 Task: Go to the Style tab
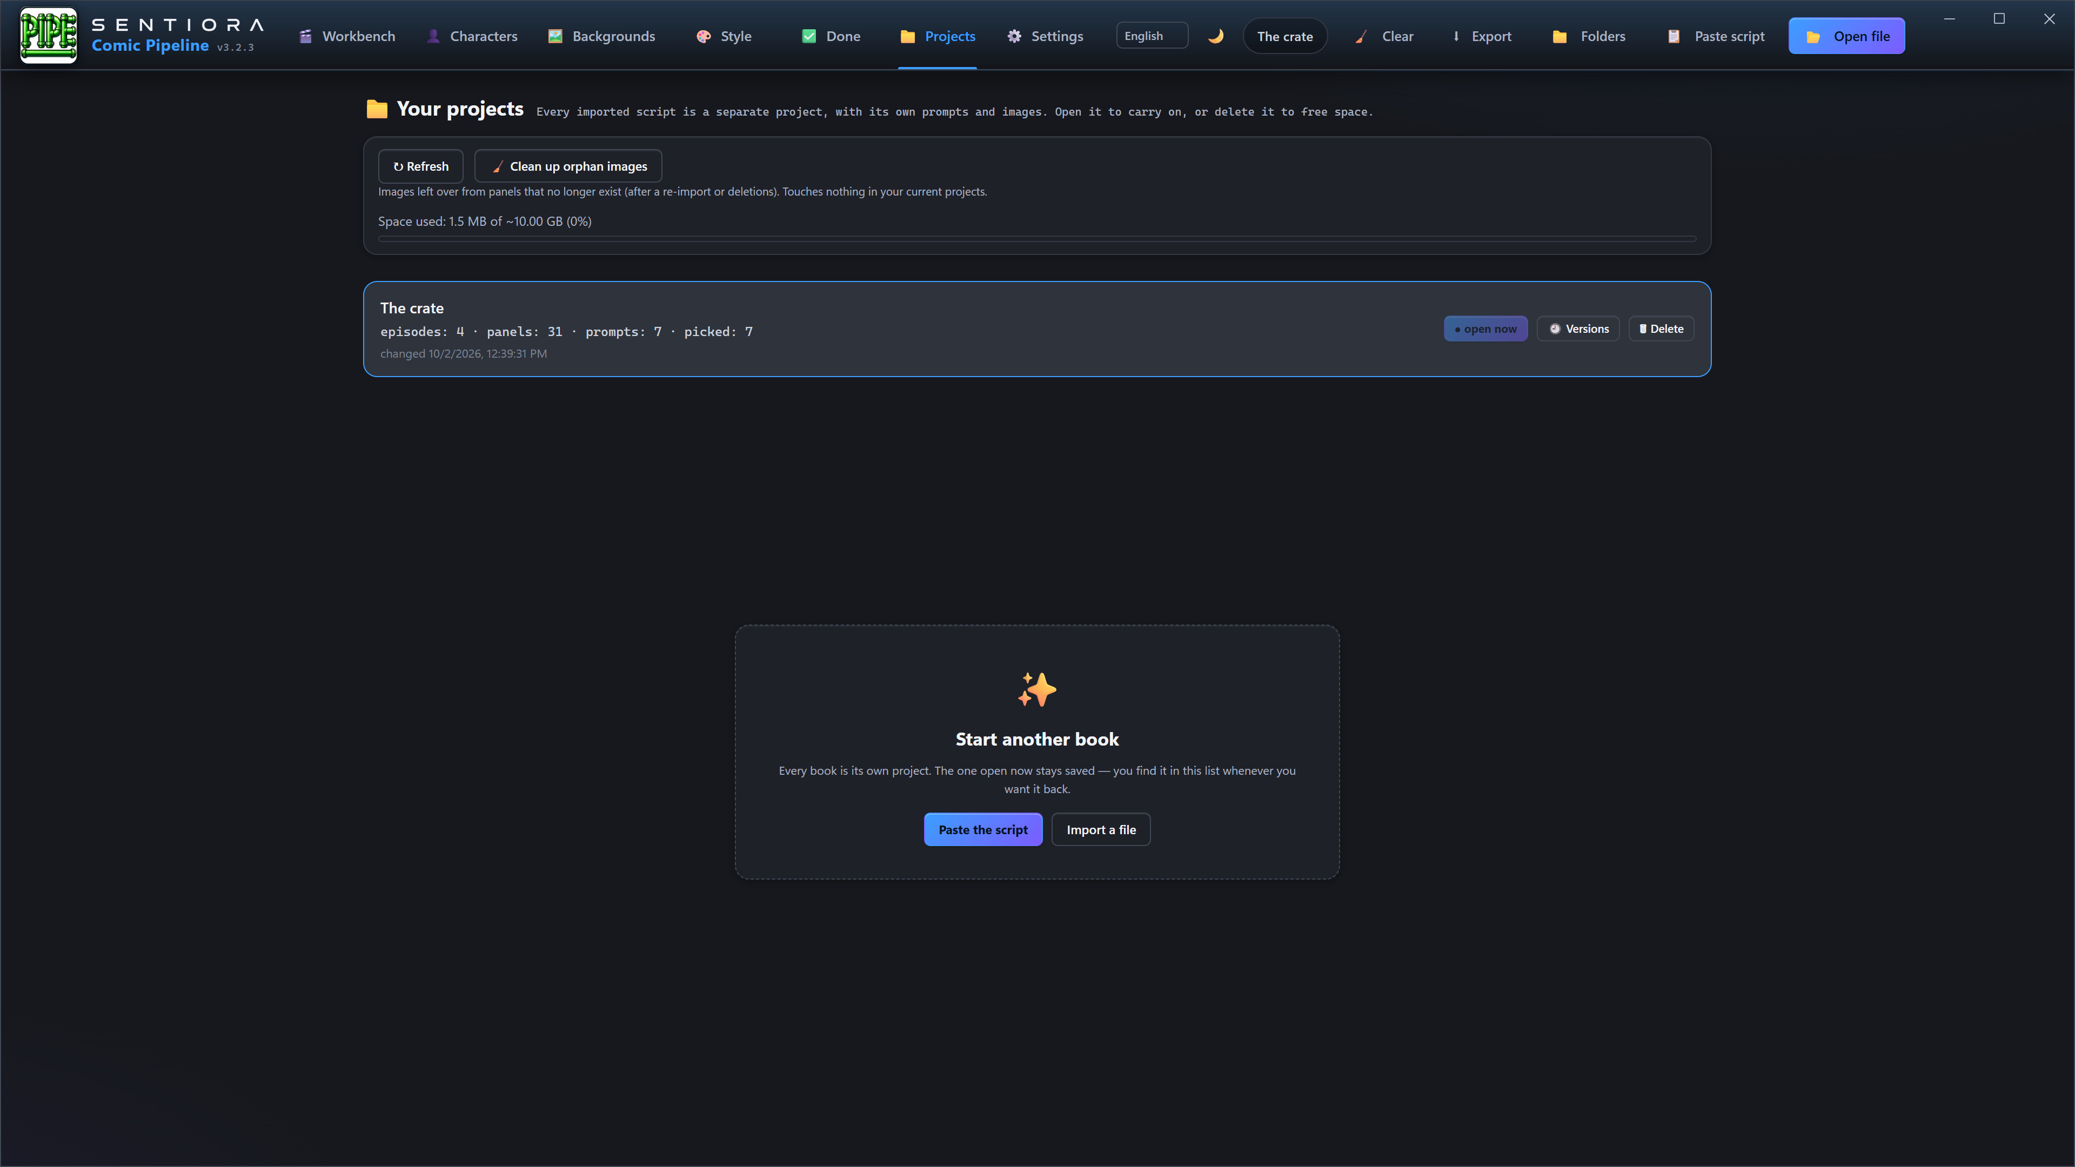(x=724, y=36)
